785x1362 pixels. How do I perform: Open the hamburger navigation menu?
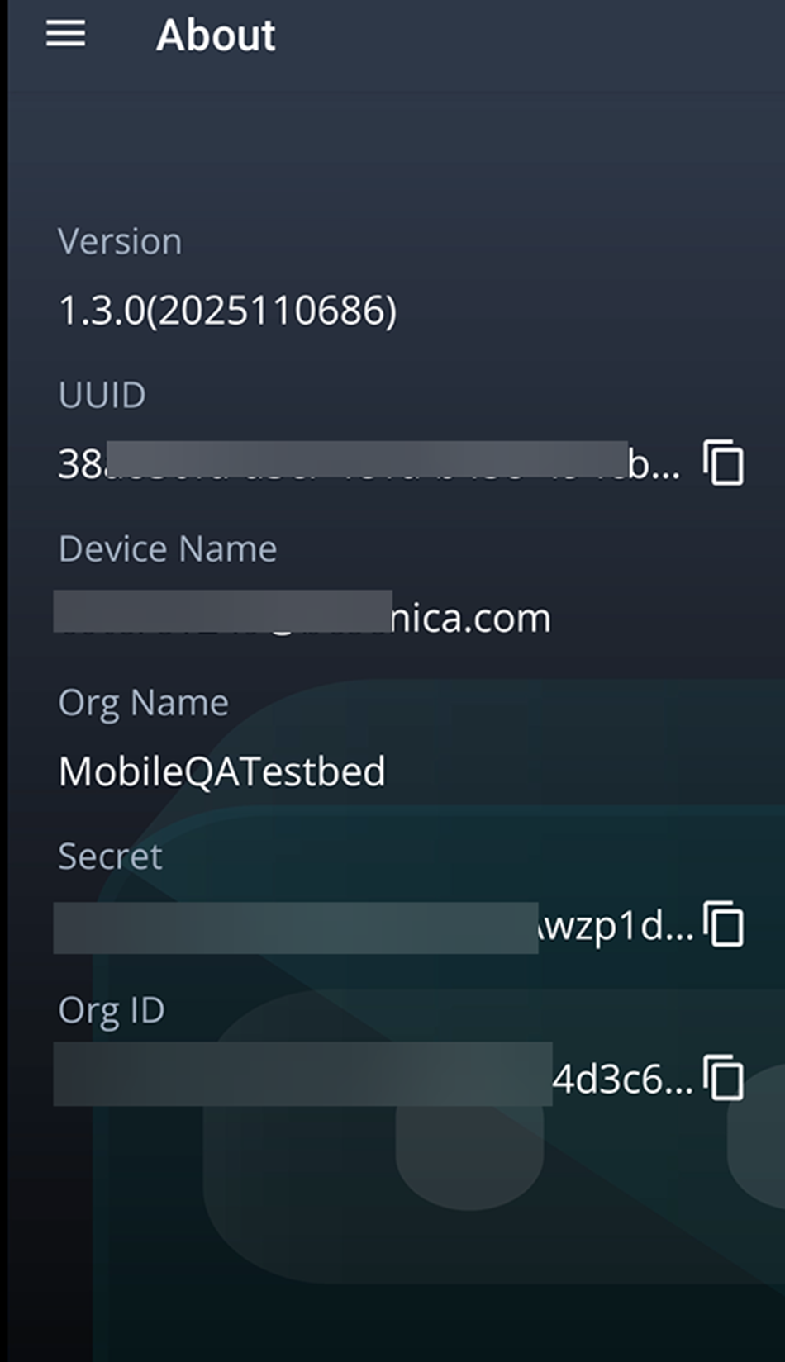[x=65, y=34]
